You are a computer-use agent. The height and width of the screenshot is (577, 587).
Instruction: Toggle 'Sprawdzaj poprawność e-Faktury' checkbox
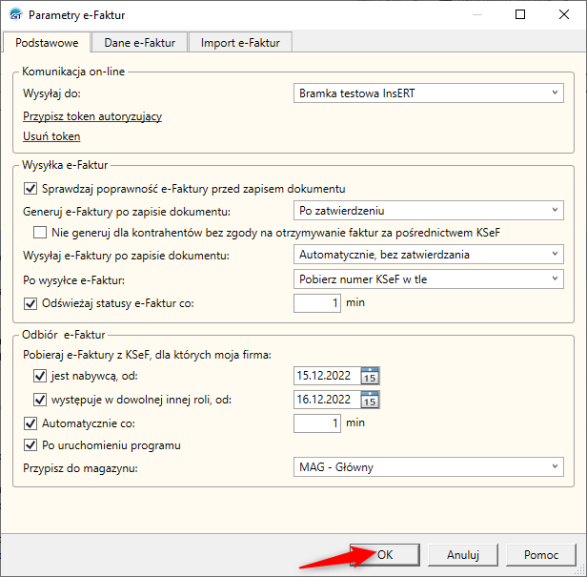(x=30, y=188)
